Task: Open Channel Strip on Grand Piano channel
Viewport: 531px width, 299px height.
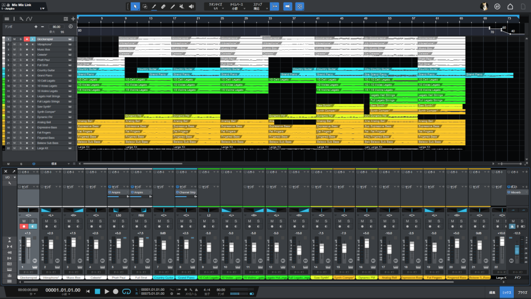Action: click(187, 192)
